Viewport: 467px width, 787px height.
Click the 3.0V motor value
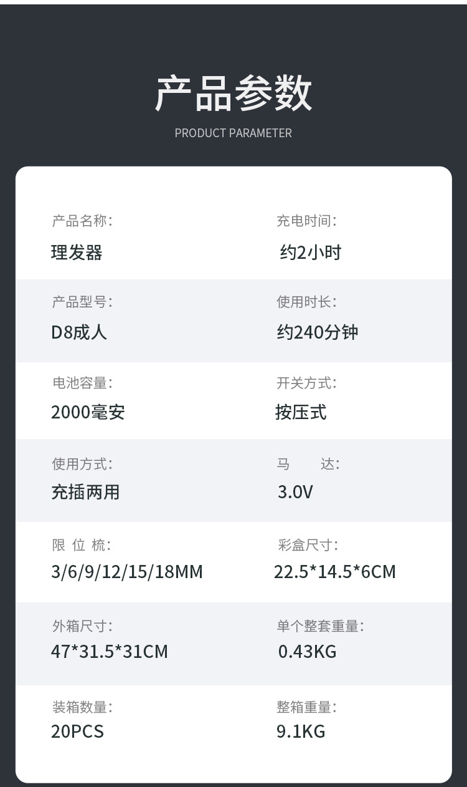295,492
